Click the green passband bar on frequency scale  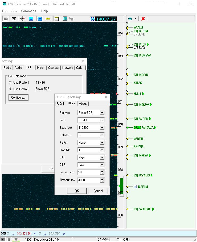[122, 186]
